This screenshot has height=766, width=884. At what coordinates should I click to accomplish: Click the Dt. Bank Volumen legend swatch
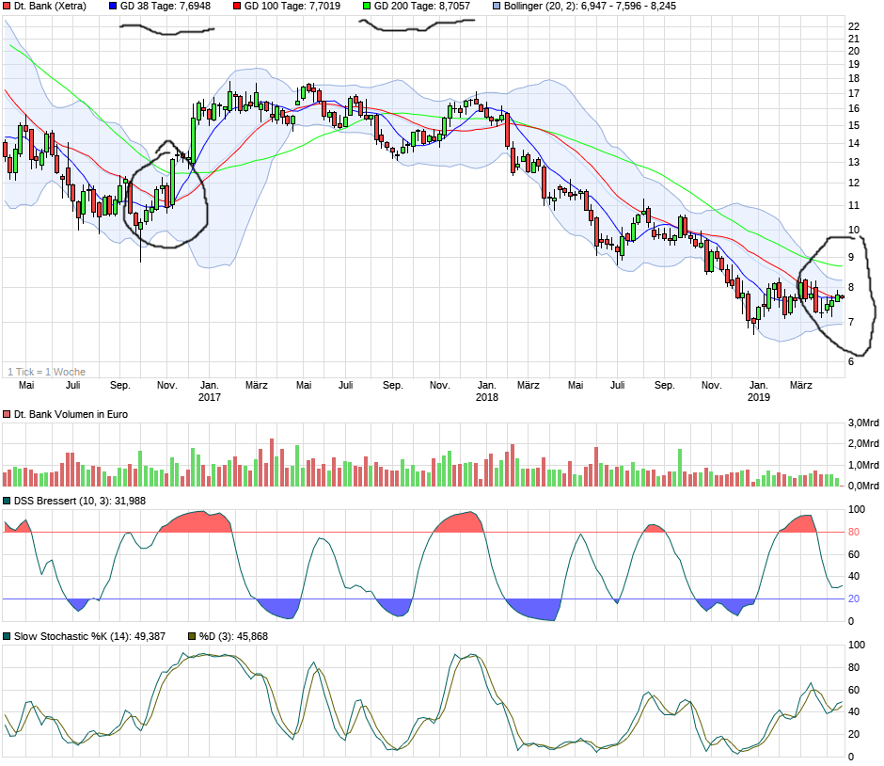click(7, 415)
